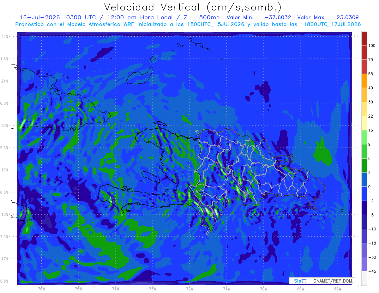This screenshot has height=293, width=379.
Task: Click the "73W" longitude label
Action: point(153,289)
